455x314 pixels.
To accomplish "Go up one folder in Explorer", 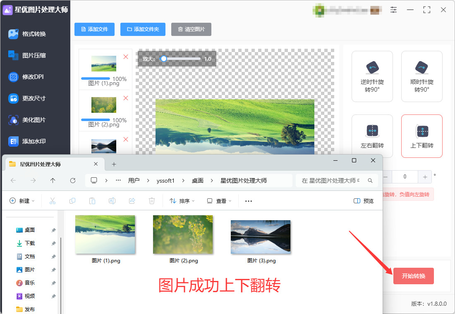I will tap(53, 181).
